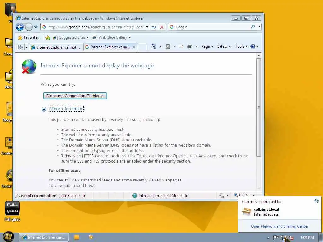Open a new blank tab
The width and height of the screenshot is (323, 242).
pyautogui.click(x=142, y=47)
